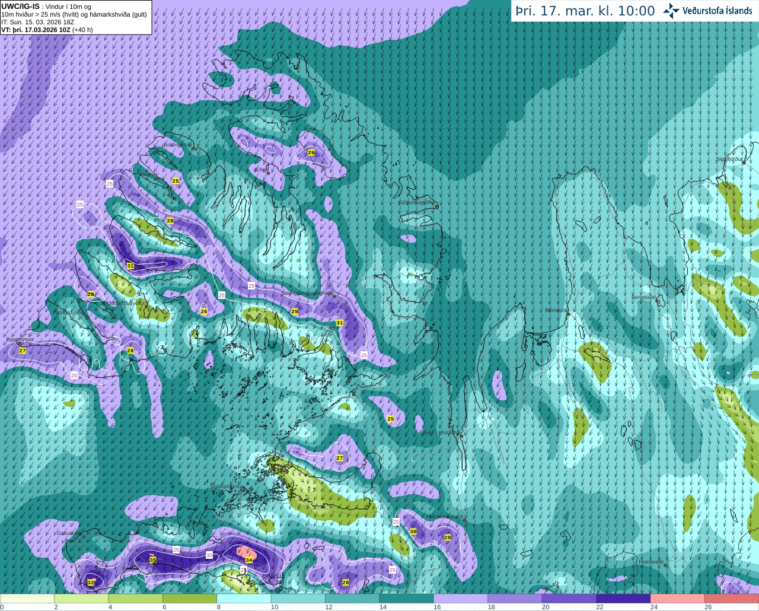Image resolution: width=759 pixels, height=611 pixels.
Task: Select the green 4–6 legend swatch
Action: coord(135,599)
